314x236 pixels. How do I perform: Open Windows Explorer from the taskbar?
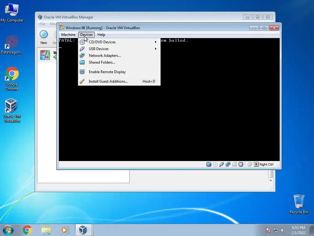pos(46,230)
